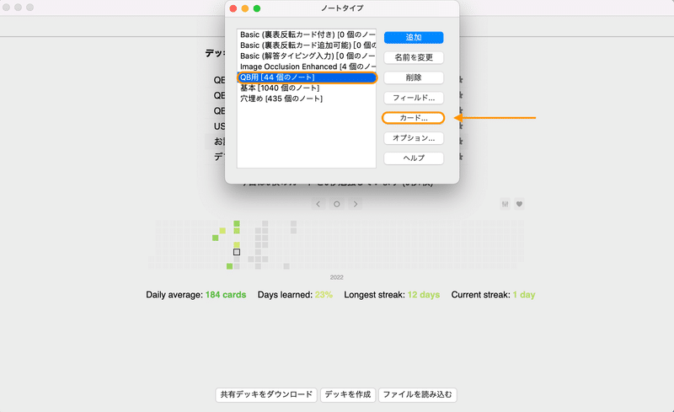The image size is (674, 412).
Task: Click the Daily average 184 cards stat
Action: pos(196,295)
